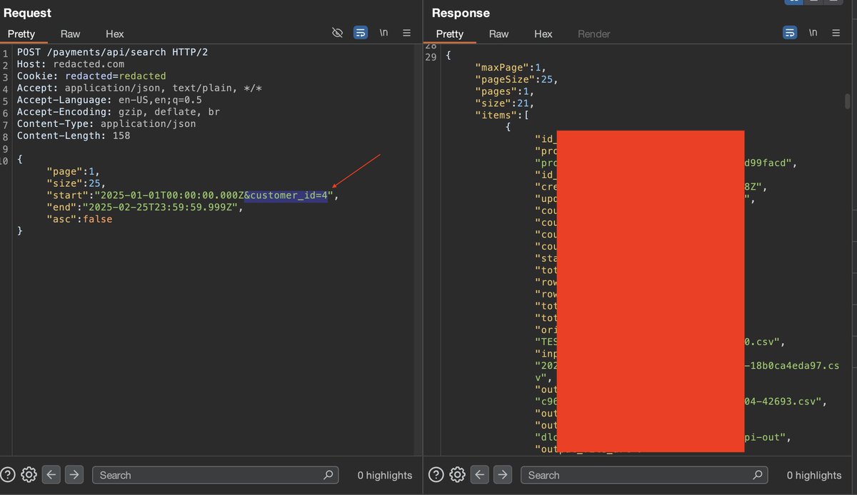Switch Response view to Pretty tab

pyautogui.click(x=450, y=34)
